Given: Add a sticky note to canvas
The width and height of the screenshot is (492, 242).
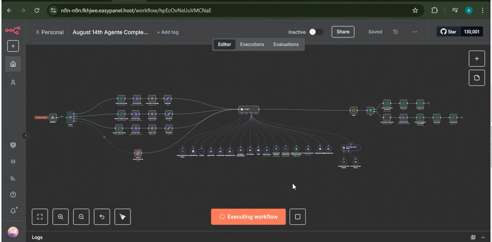Looking at the screenshot, I should (476, 78).
